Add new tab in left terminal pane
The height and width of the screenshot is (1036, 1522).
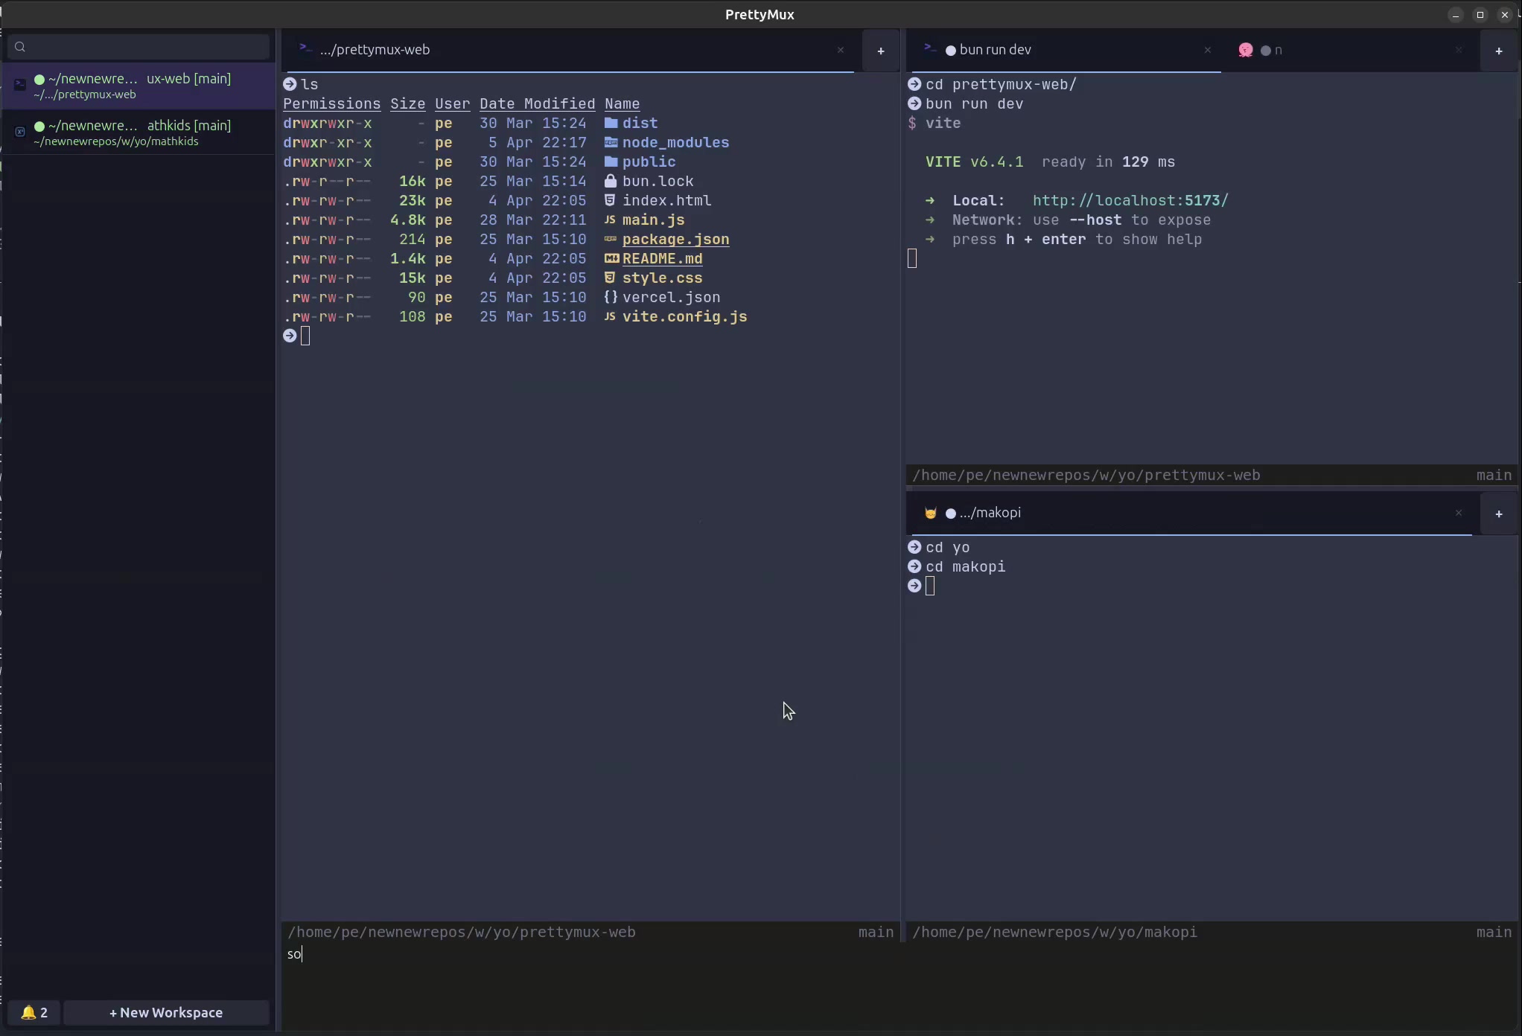coord(881,51)
